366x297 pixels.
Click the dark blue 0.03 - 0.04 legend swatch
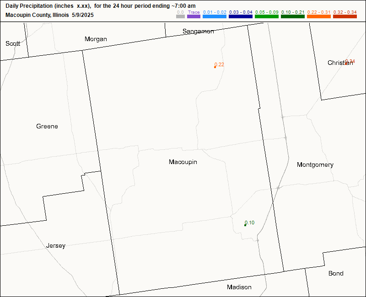coord(241,16)
